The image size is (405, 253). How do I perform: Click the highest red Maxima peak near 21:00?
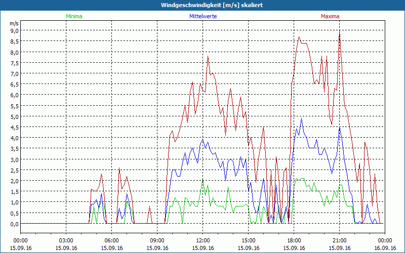pyautogui.click(x=339, y=32)
